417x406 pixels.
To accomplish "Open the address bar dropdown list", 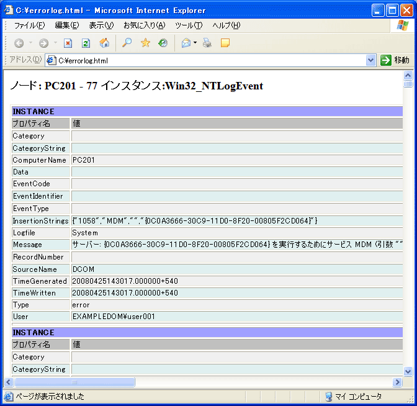I will [371, 60].
